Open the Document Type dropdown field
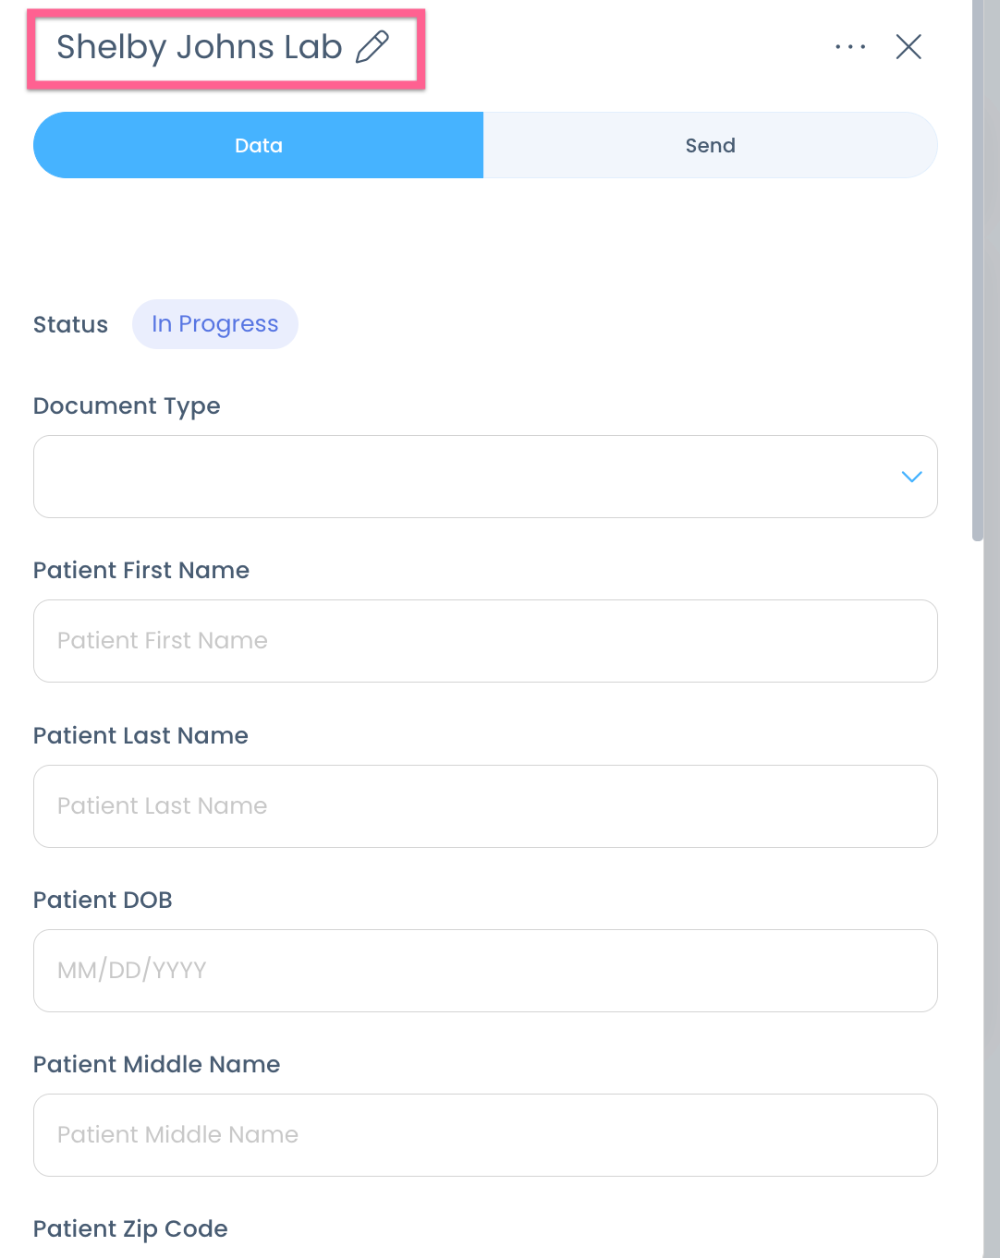The width and height of the screenshot is (1000, 1258). coord(462,477)
